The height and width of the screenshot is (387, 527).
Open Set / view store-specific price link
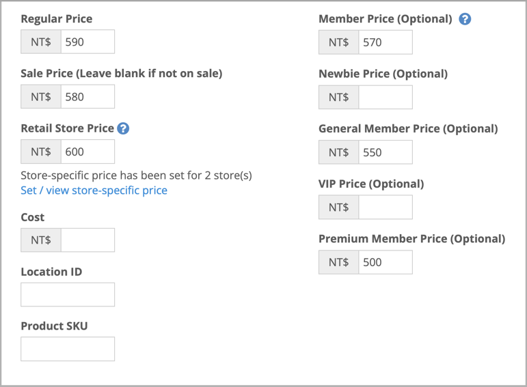94,190
